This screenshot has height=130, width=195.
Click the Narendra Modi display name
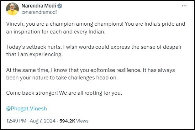point(39,6)
